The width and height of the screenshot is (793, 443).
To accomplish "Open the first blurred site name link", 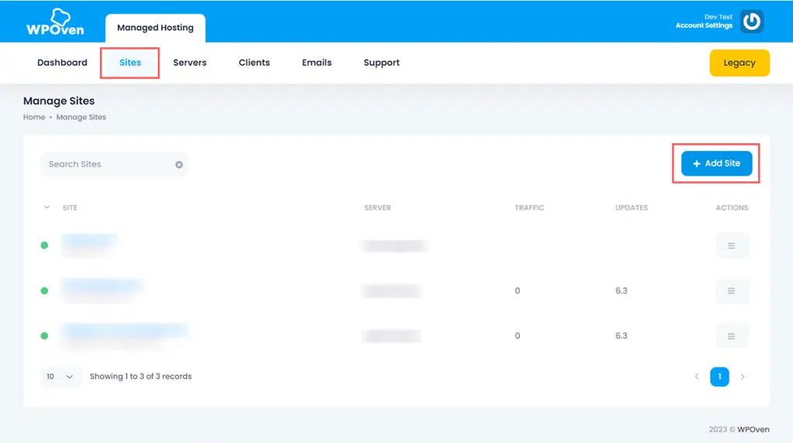I will (89, 240).
